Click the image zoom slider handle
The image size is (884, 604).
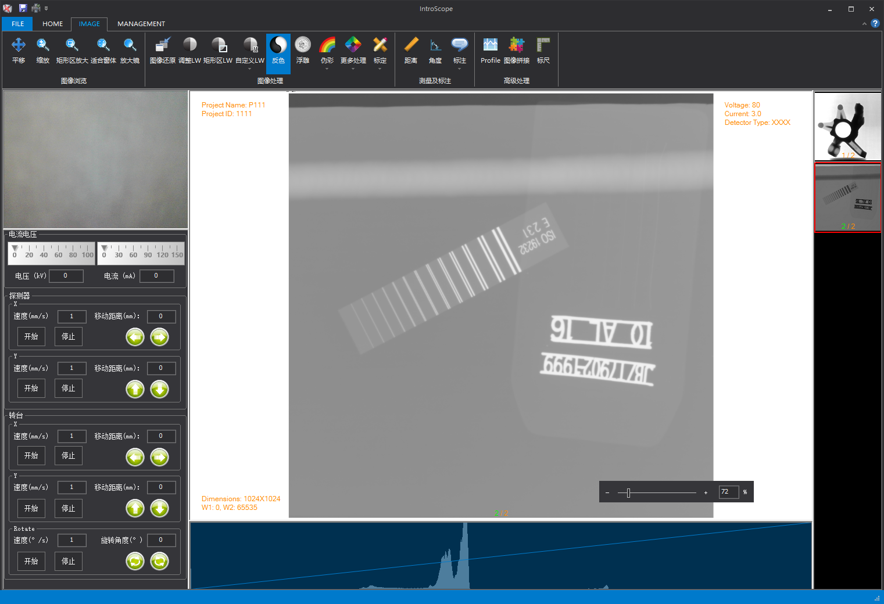[628, 493]
